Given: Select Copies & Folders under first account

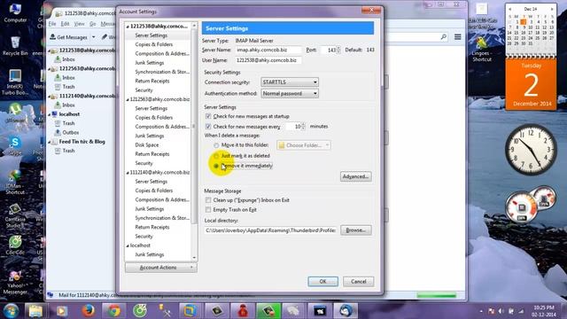Looking at the screenshot, I should pyautogui.click(x=153, y=44).
